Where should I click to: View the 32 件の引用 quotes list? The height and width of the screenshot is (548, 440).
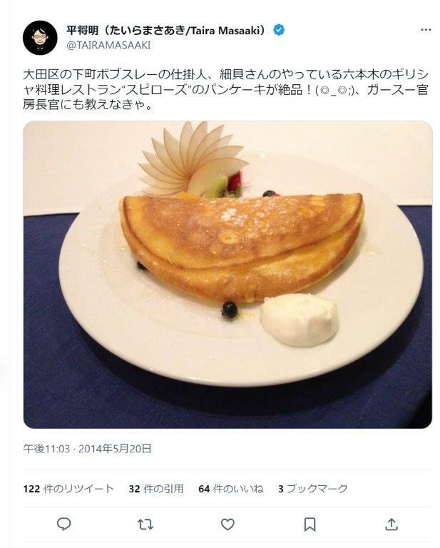point(156,488)
